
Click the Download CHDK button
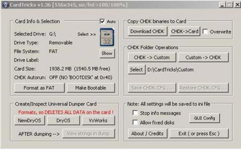(148, 31)
